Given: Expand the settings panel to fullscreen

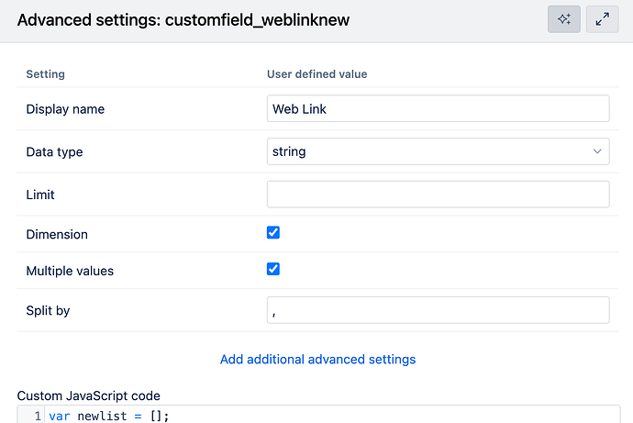Looking at the screenshot, I should coord(603,19).
